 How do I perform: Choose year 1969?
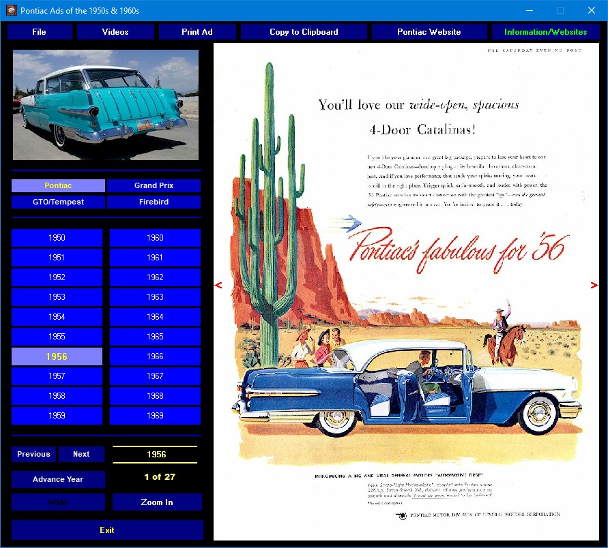pyautogui.click(x=155, y=416)
